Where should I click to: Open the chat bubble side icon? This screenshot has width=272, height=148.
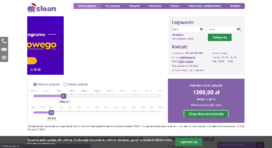click(4, 58)
